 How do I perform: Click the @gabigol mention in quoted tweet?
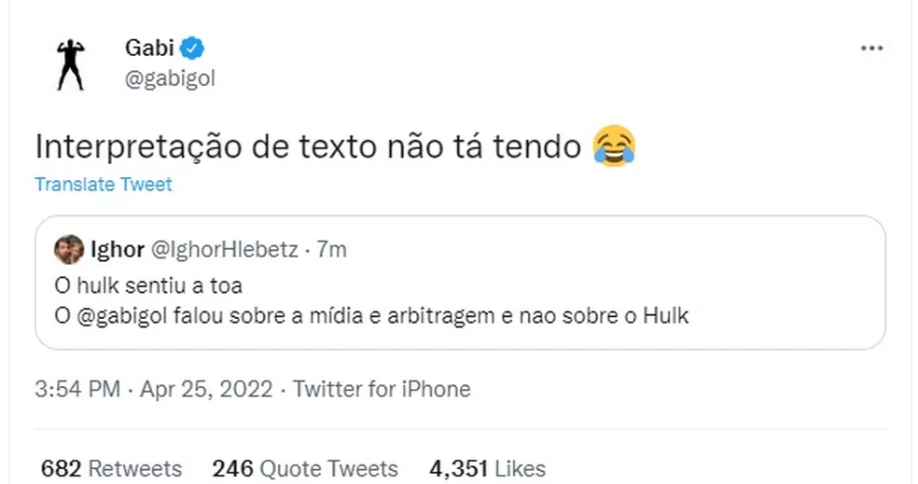[x=117, y=315]
